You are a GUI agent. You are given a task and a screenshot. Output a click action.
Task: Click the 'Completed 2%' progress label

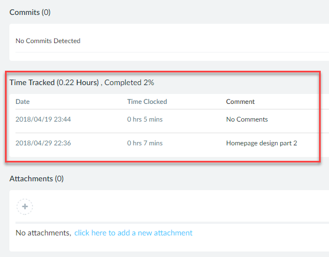[x=129, y=82]
